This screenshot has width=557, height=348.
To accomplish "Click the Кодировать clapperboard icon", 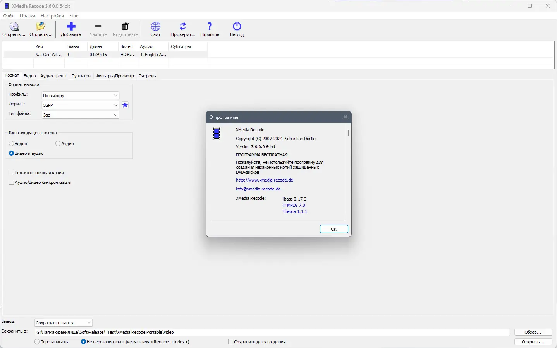I will point(125,26).
